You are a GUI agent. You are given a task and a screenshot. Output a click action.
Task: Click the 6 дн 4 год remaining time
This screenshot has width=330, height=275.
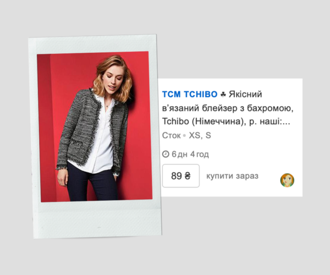point(190,154)
